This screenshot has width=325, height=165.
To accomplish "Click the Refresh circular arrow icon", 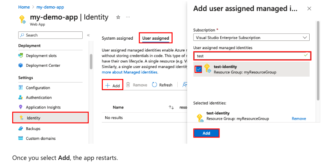I will point(154,85).
